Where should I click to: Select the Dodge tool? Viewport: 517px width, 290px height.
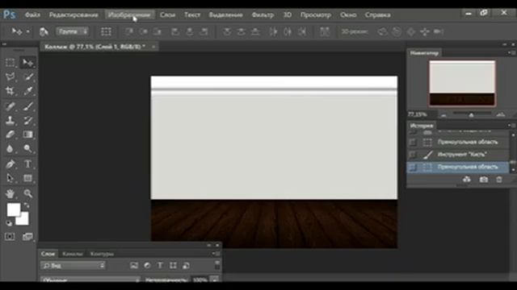pos(27,148)
